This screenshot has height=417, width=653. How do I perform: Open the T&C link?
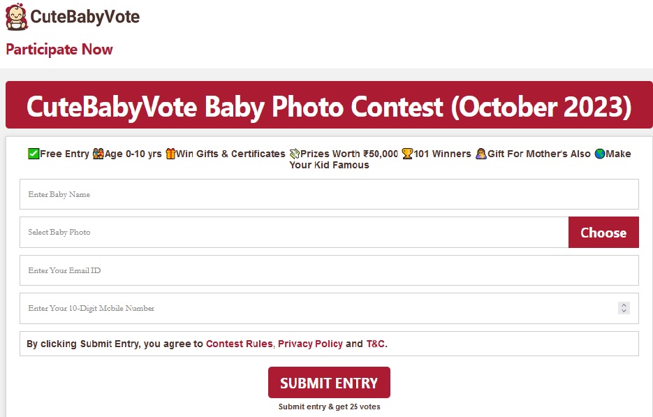[374, 343]
